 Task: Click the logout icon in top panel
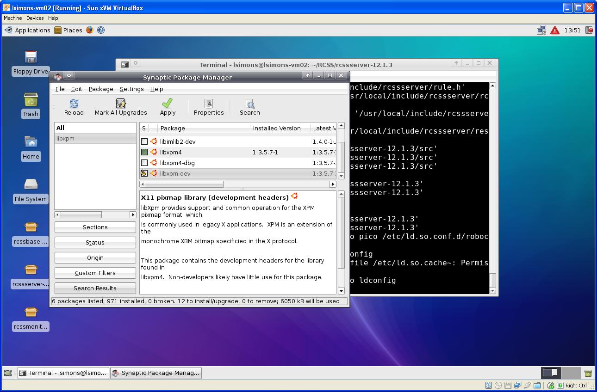click(x=589, y=30)
